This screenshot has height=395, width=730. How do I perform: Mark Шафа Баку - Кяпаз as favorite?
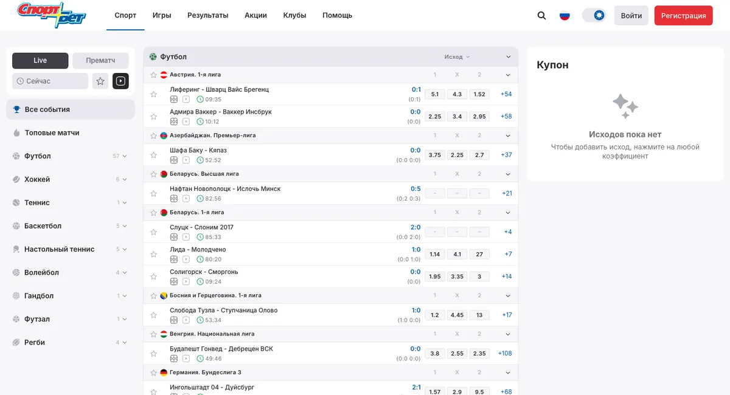tap(154, 154)
